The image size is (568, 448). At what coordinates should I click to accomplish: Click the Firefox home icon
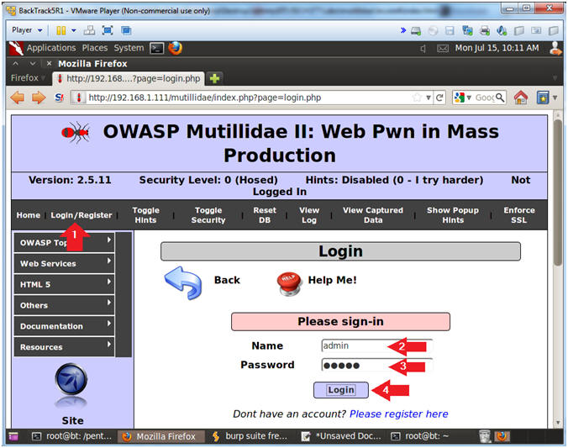click(x=521, y=98)
